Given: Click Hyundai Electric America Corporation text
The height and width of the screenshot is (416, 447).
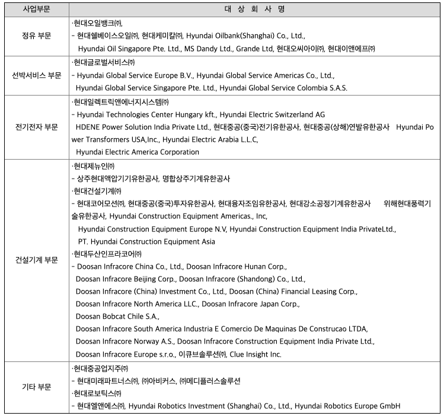Looking at the screenshot, I should pos(138,152).
